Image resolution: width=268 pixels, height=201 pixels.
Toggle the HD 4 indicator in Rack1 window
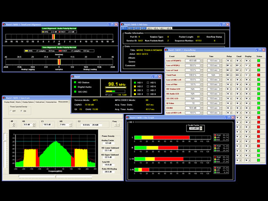(135, 94)
